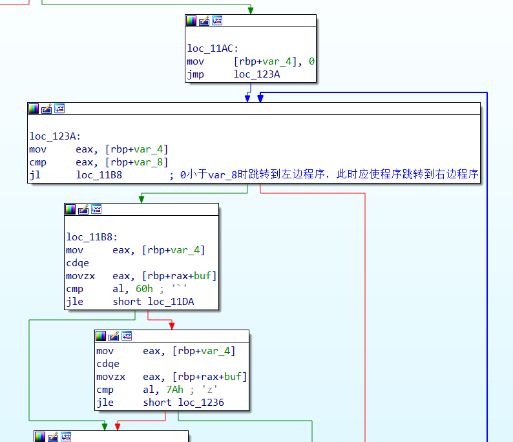
Task: Click edit node icon in cmp 7Ah block
Action: [x=114, y=336]
